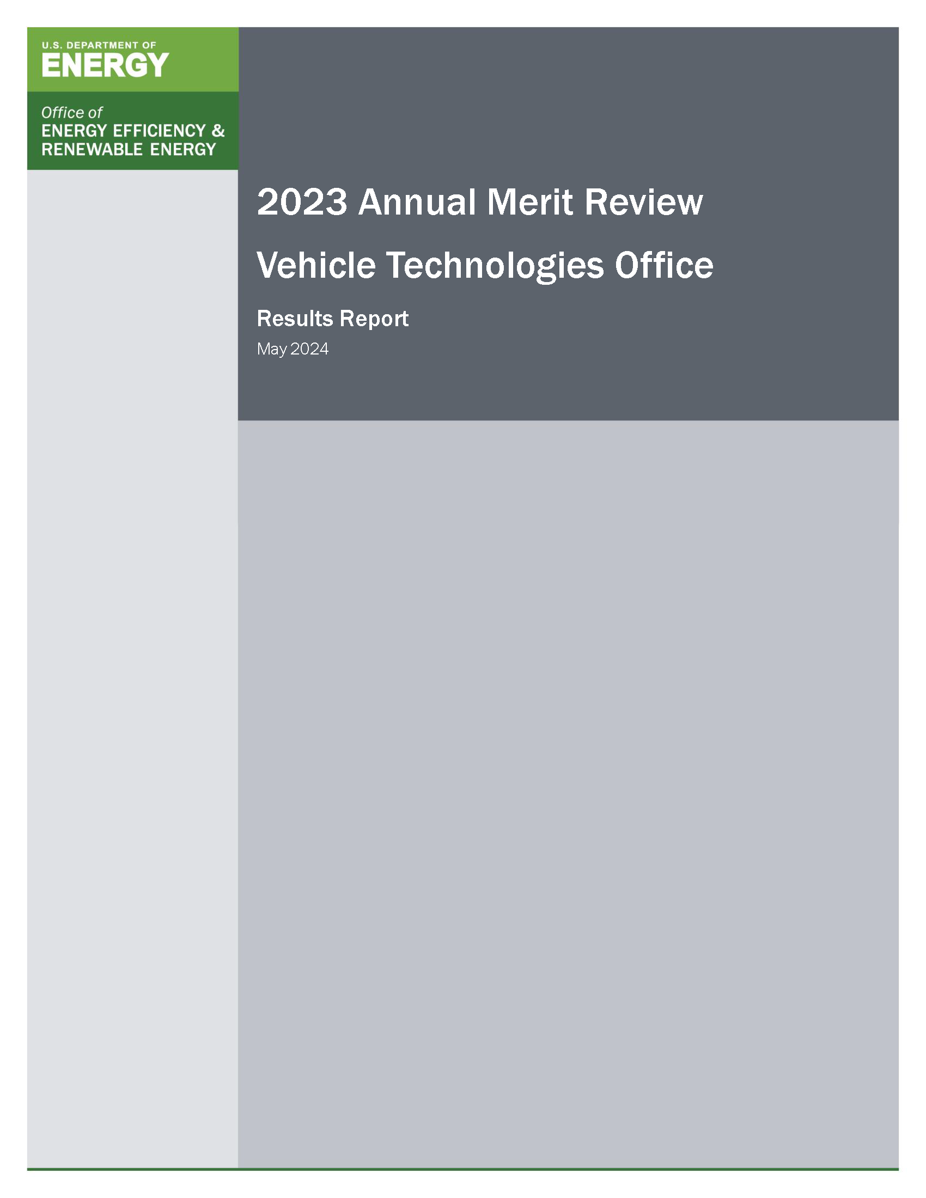926x1198 pixels.
Task: Click the 'Office of' italic text
Action: tap(72, 113)
